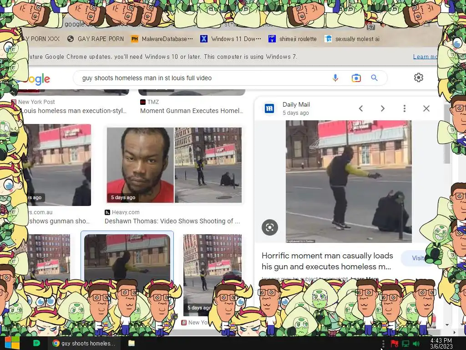Switch to Chrome taskbar window button
This screenshot has width=466, height=350.
click(84, 343)
